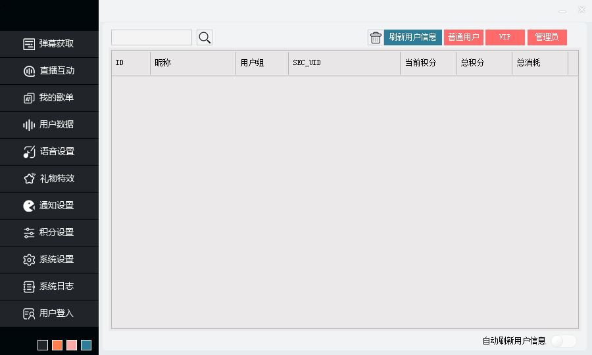Select 用户数据 in sidebar
Viewport: 592px width, 355px height.
(49, 124)
